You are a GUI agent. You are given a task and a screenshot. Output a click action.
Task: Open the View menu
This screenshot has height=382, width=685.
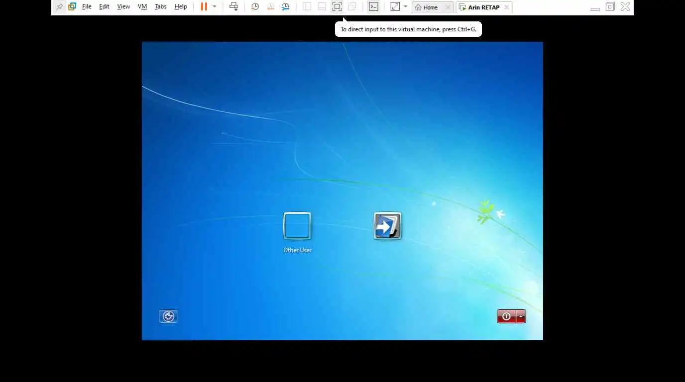pyautogui.click(x=123, y=7)
